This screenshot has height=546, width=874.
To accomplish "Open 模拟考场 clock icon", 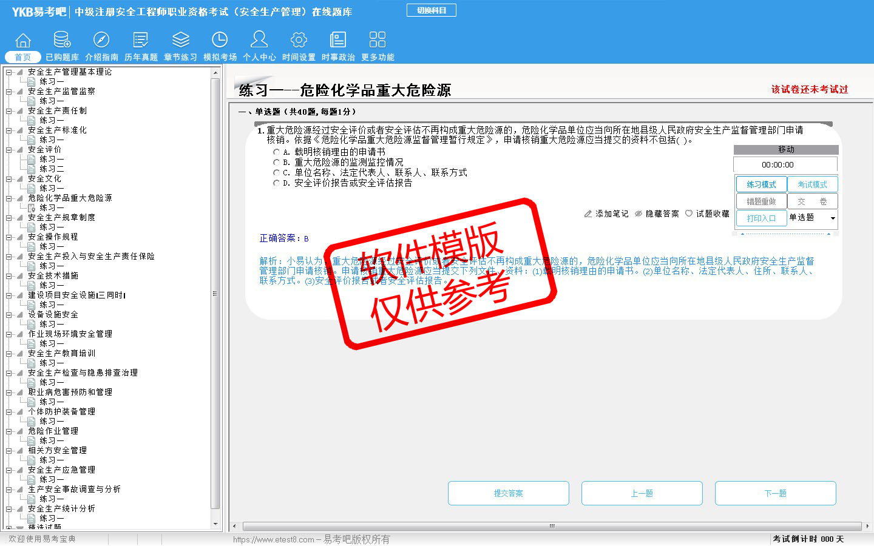I will pos(220,41).
